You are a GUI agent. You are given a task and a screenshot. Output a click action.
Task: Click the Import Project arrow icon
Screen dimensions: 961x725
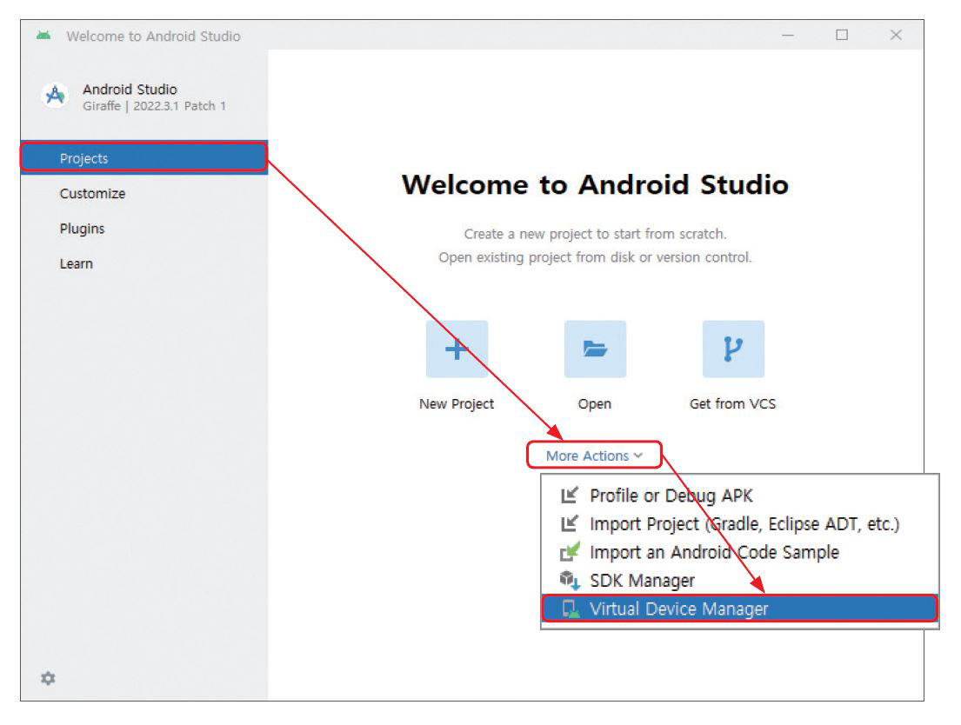570,523
